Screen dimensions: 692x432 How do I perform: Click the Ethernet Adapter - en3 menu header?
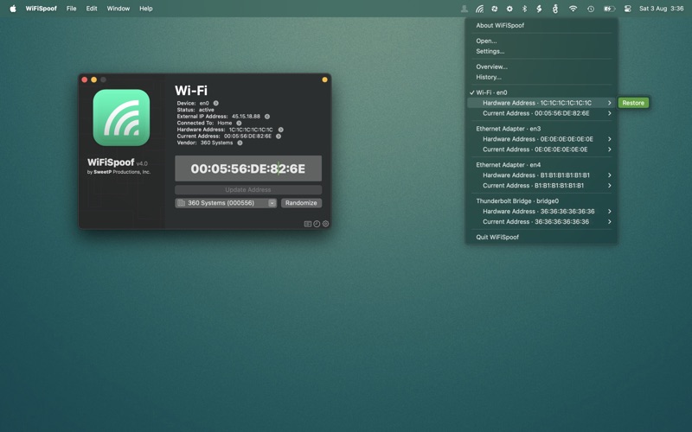pos(509,129)
